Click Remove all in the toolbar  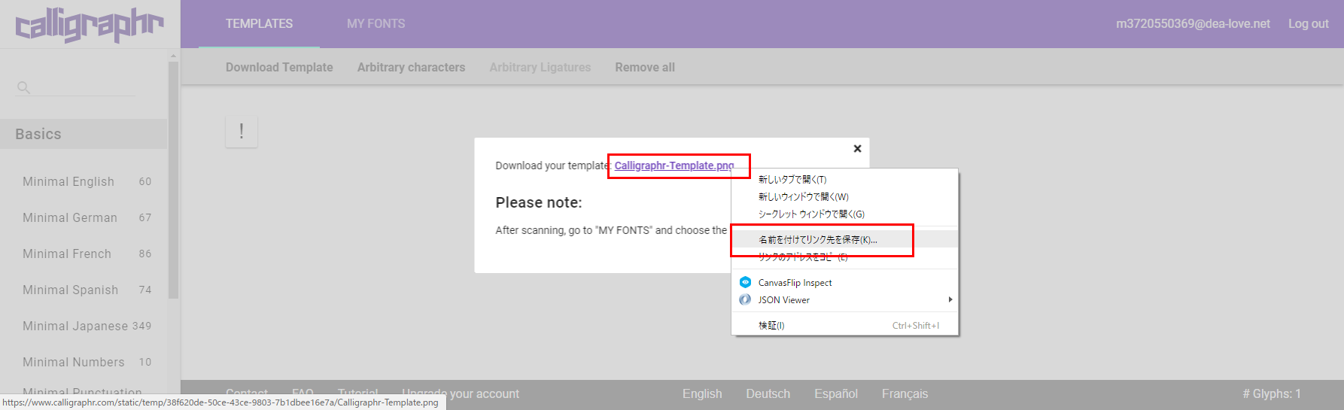[x=644, y=68]
